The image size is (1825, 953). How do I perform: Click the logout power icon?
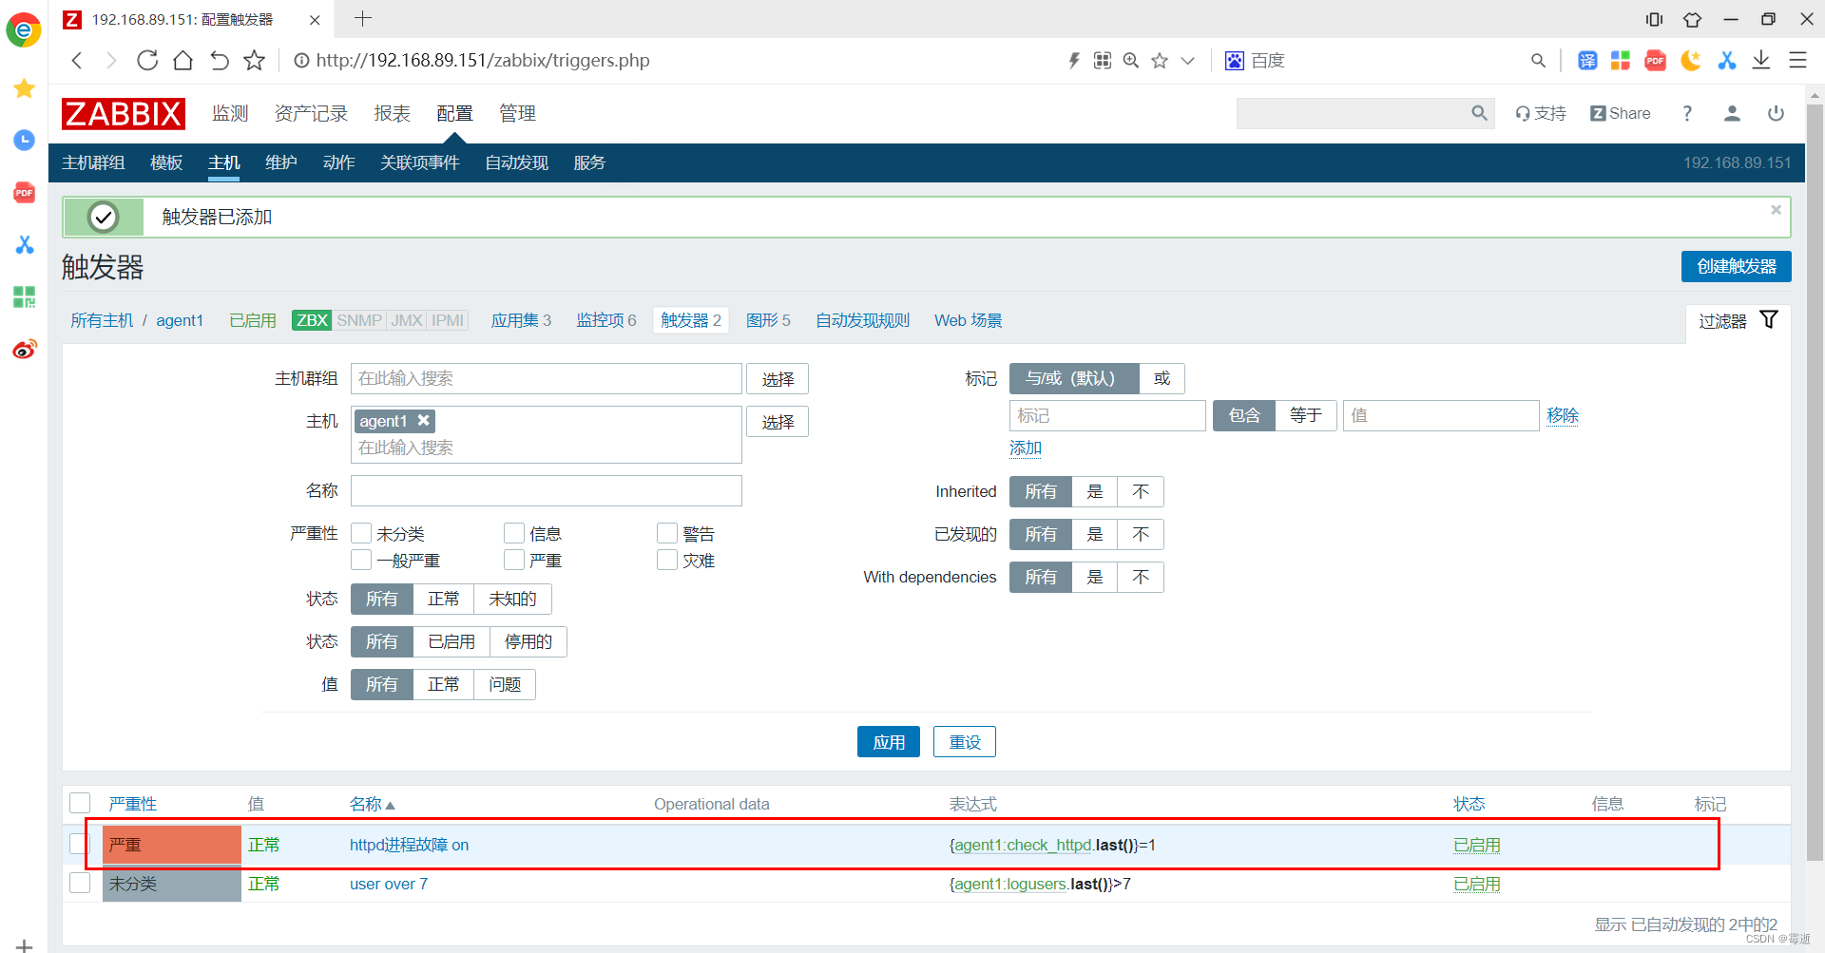coord(1776,113)
